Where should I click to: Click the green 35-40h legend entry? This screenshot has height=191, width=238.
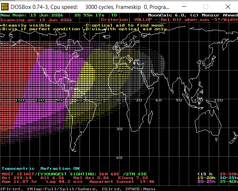tap(229, 181)
